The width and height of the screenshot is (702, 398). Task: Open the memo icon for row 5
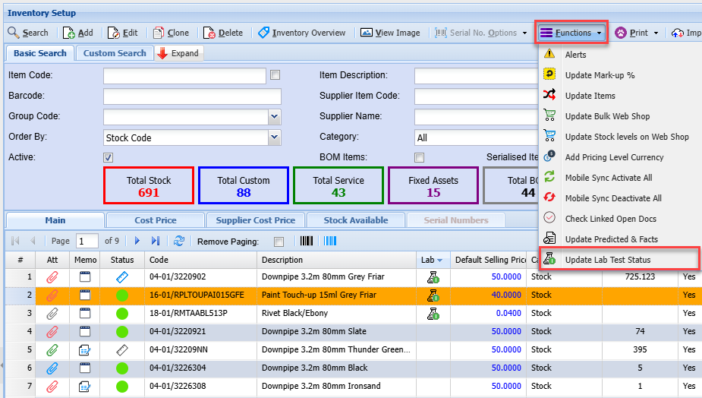[x=85, y=350]
